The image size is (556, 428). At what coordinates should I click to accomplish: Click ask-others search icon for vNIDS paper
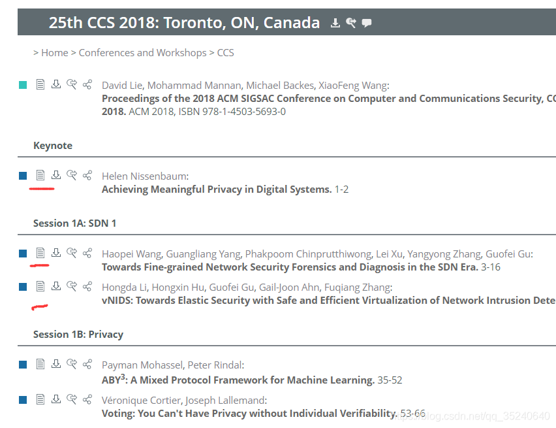[x=72, y=286]
